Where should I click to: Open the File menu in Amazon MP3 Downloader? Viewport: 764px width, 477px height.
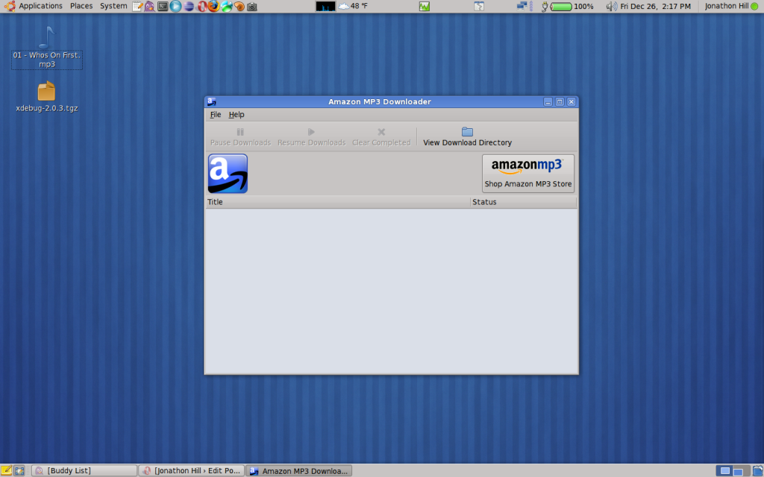pos(216,114)
